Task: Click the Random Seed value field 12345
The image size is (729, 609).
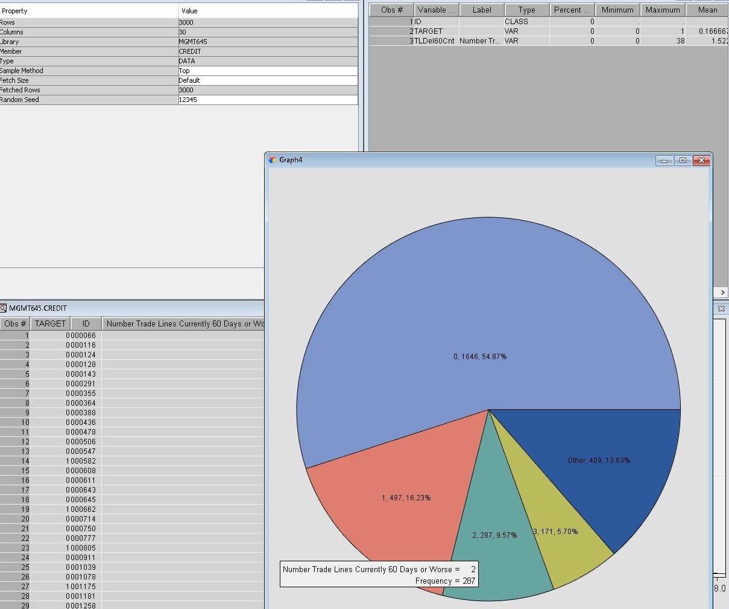Action: pos(268,100)
